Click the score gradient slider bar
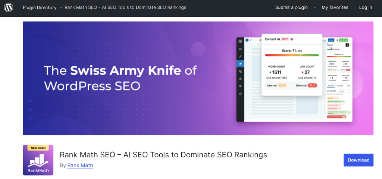 [x=292, y=55]
